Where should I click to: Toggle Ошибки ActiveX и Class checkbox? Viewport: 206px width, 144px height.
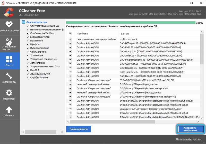[x=28, y=33]
